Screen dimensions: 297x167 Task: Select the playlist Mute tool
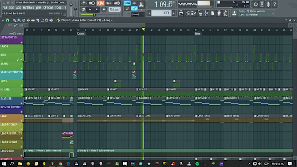tap(28, 20)
